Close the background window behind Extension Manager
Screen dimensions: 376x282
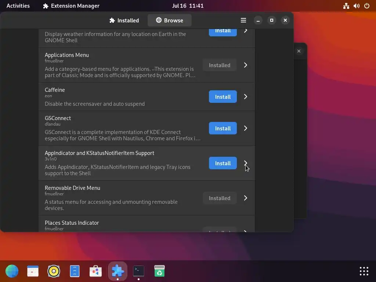(x=299, y=51)
